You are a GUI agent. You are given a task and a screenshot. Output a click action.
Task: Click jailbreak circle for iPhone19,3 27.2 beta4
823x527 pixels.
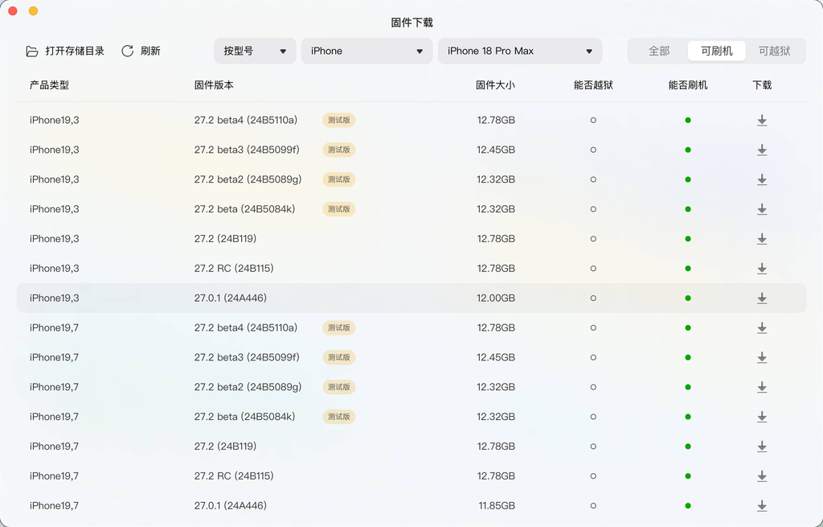pos(593,121)
